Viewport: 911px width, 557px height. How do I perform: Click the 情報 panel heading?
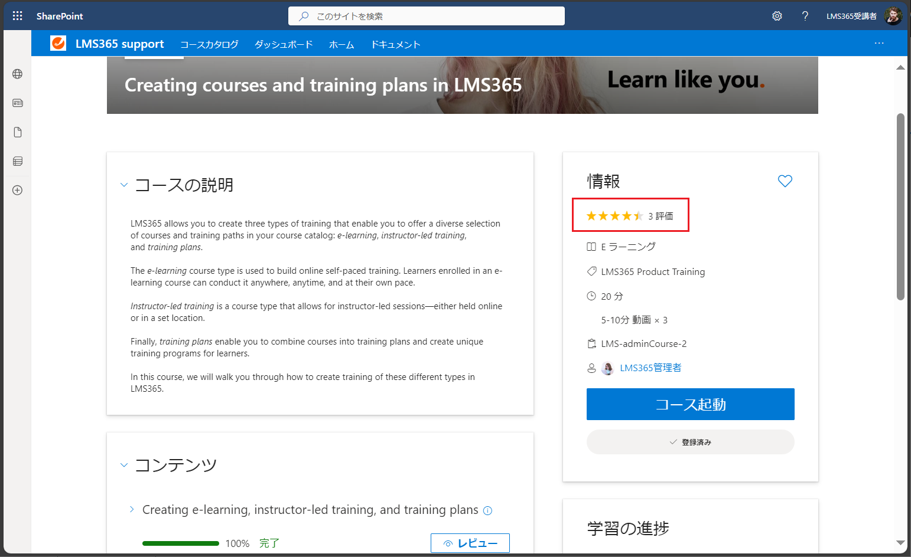(603, 181)
